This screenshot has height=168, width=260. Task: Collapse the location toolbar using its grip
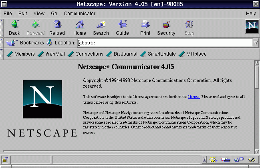(x=2, y=43)
